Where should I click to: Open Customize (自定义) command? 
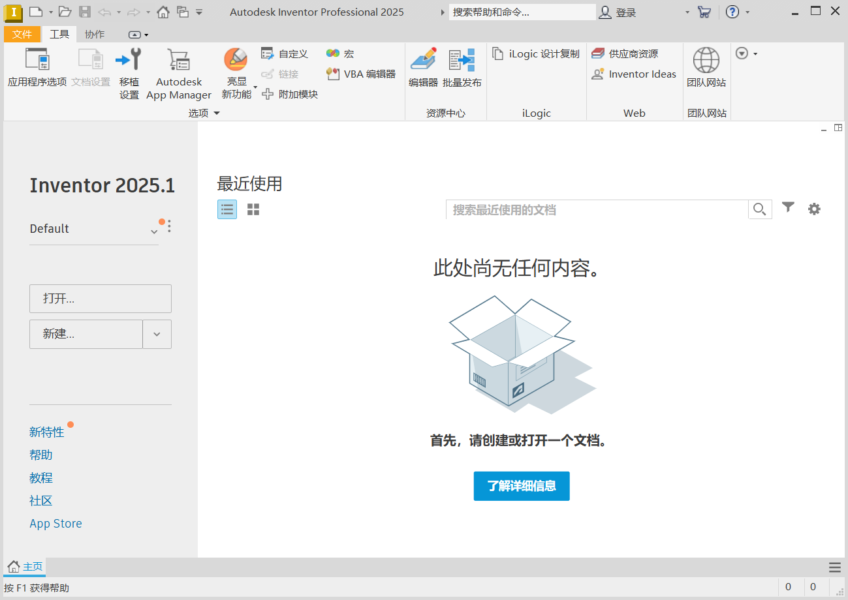pyautogui.click(x=285, y=54)
